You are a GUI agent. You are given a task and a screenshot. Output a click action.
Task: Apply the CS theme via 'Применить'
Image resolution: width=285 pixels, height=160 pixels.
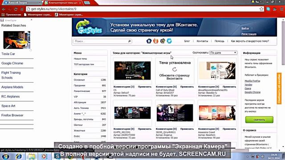[x=145, y=87]
